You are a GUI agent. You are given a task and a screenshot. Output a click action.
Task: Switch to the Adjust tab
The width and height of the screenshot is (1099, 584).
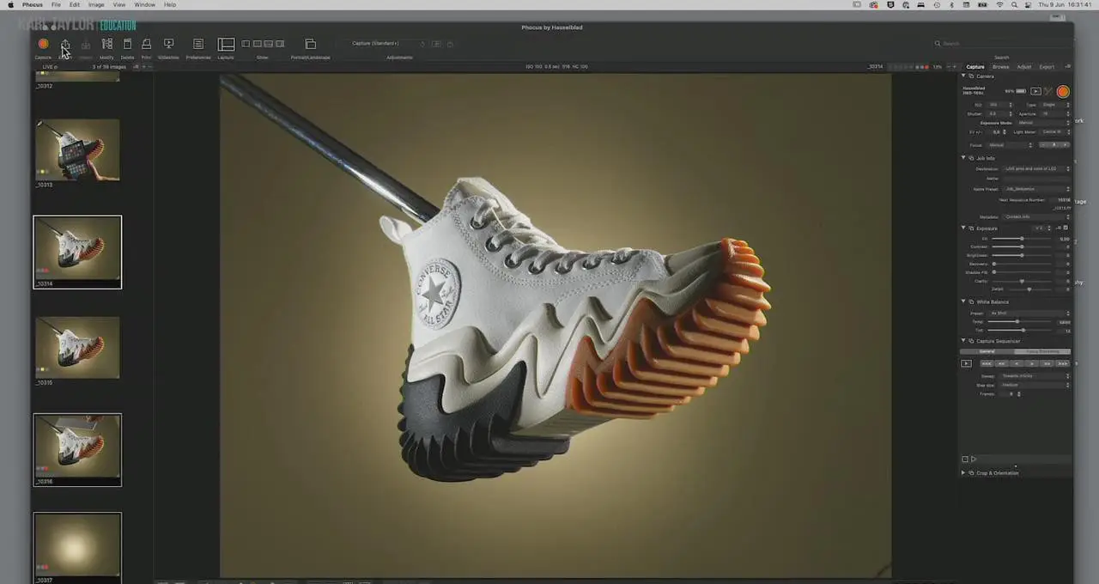click(x=1024, y=67)
